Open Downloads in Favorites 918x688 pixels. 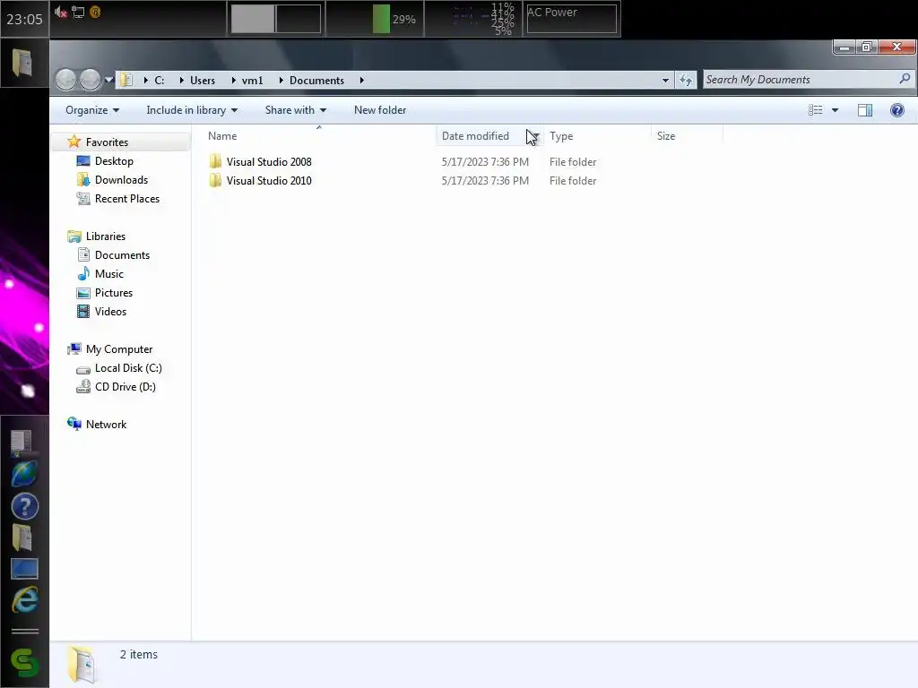pyautogui.click(x=121, y=179)
